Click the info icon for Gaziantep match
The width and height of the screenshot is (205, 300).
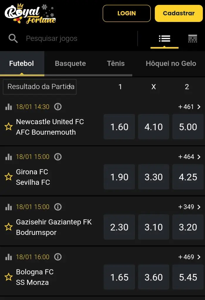click(58, 207)
